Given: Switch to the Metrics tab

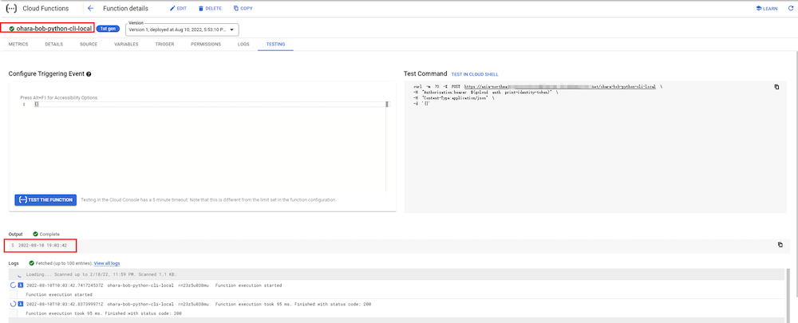Looking at the screenshot, I should point(18,44).
